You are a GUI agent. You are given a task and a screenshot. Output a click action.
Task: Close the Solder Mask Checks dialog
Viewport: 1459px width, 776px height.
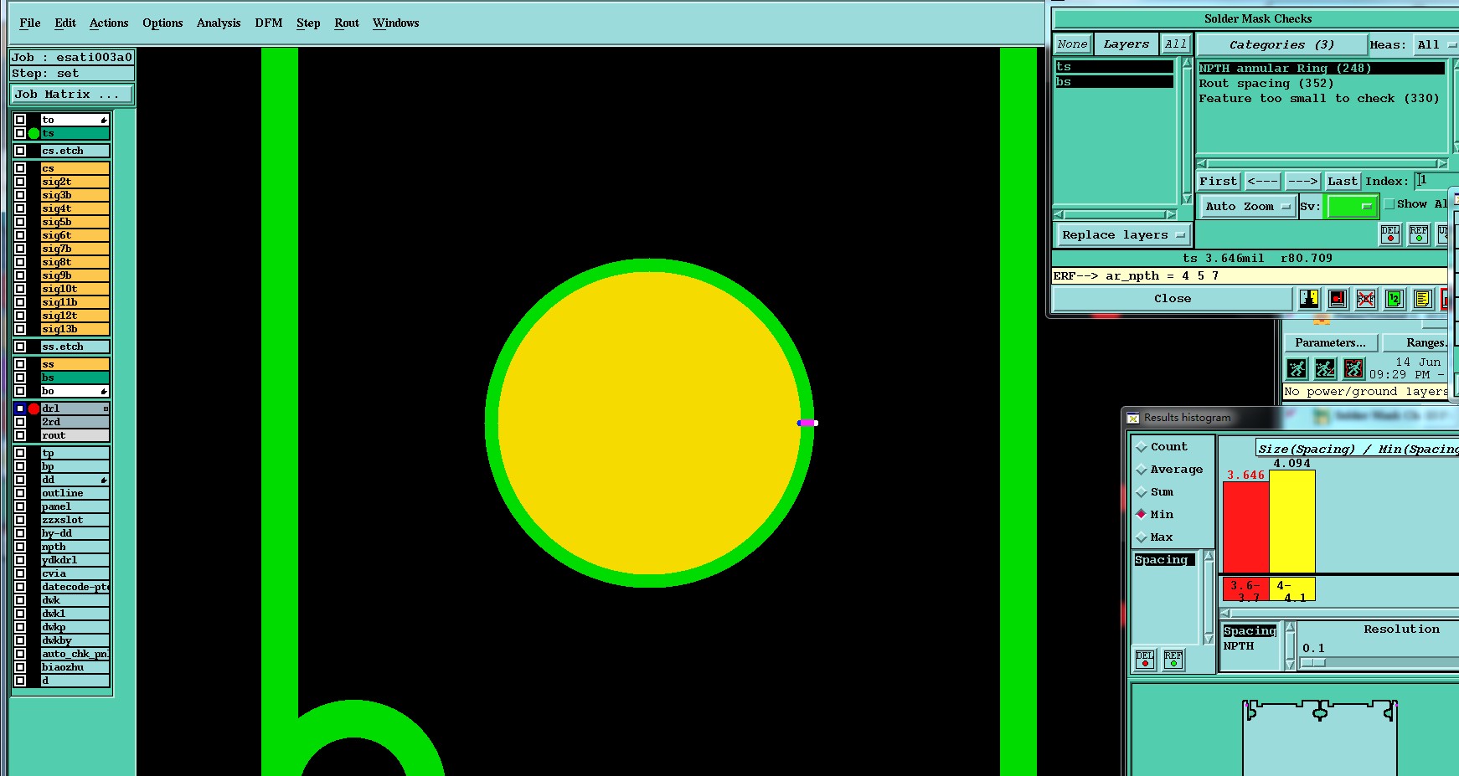coord(1173,299)
